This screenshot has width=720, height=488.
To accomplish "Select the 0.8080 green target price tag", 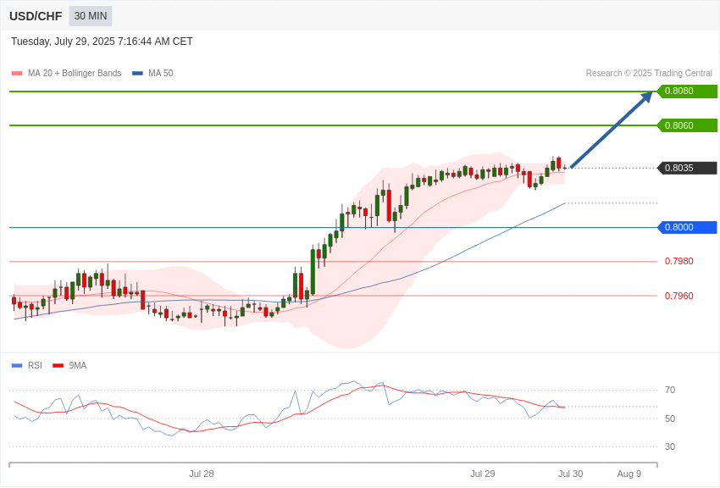I will tap(687, 91).
